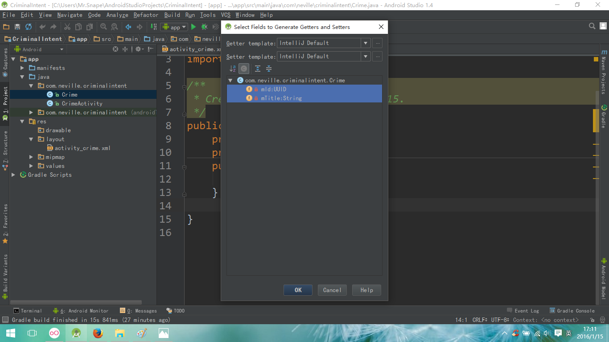Viewport: 609px width, 342px height.
Task: Click the Copy icon in the toolbar
Action: point(78,27)
